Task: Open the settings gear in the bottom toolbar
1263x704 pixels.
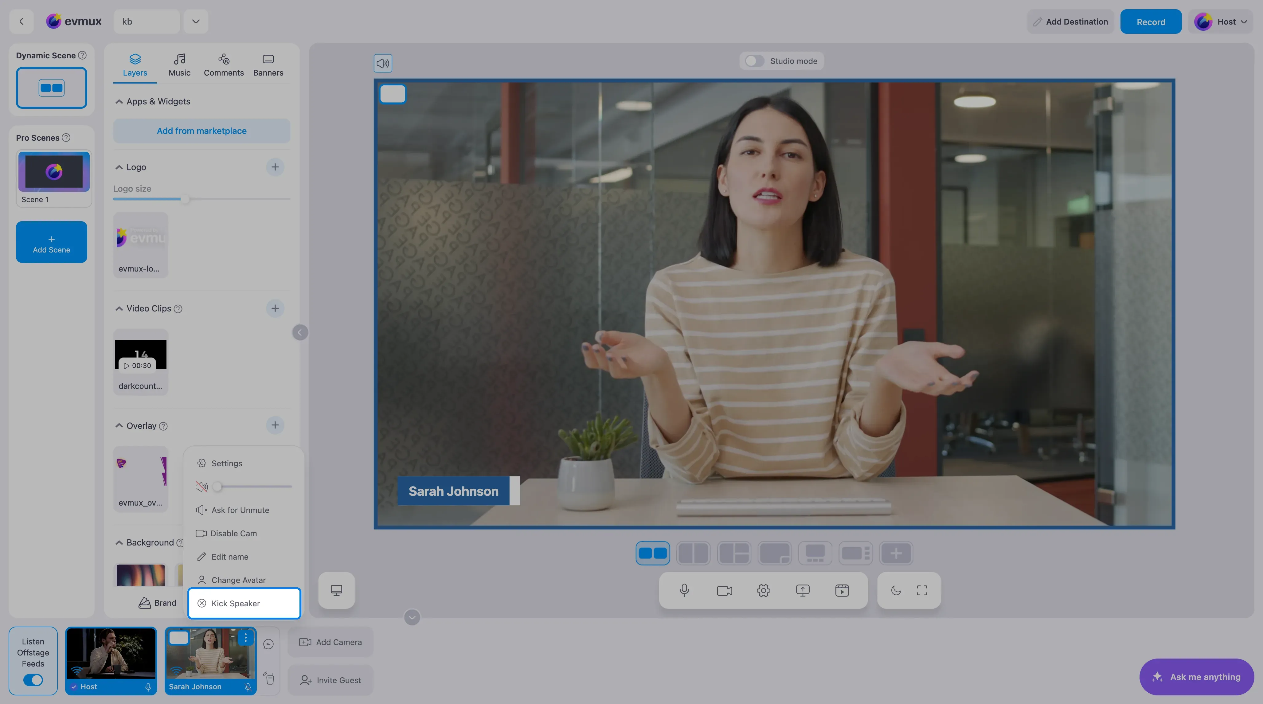Action: tap(763, 590)
